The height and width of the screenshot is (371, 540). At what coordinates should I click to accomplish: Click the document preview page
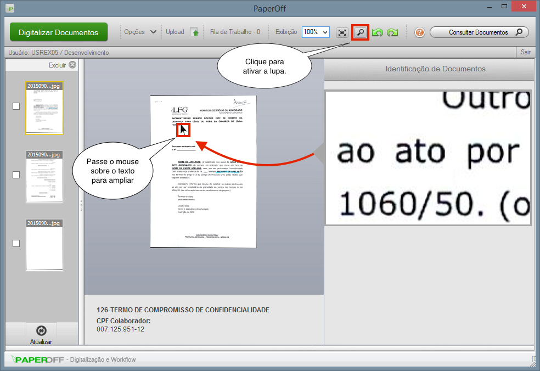point(204,172)
